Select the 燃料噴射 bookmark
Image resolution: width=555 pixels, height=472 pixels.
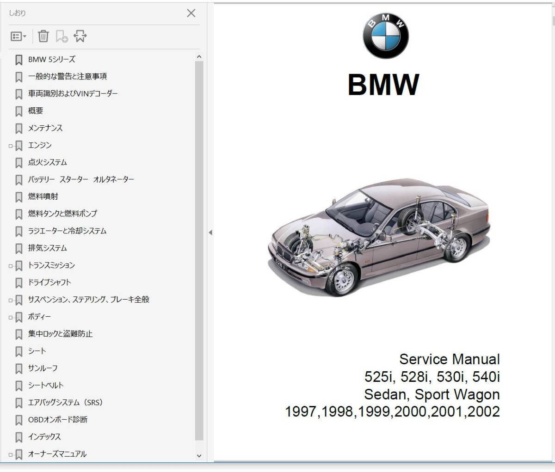43,196
